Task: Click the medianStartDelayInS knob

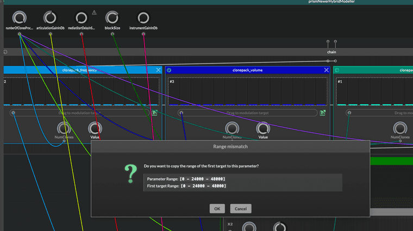Action: (81, 18)
